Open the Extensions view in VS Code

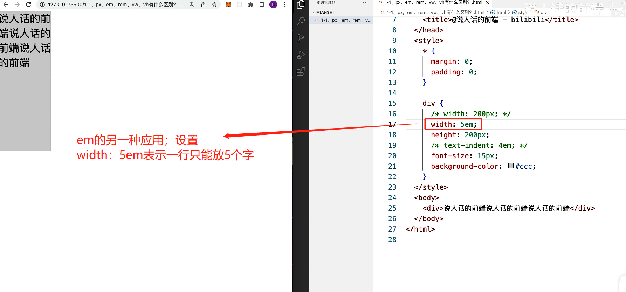(x=301, y=72)
